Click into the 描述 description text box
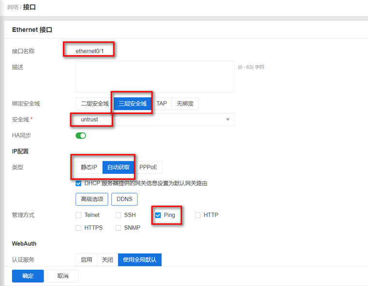368x286 pixels. (155, 77)
